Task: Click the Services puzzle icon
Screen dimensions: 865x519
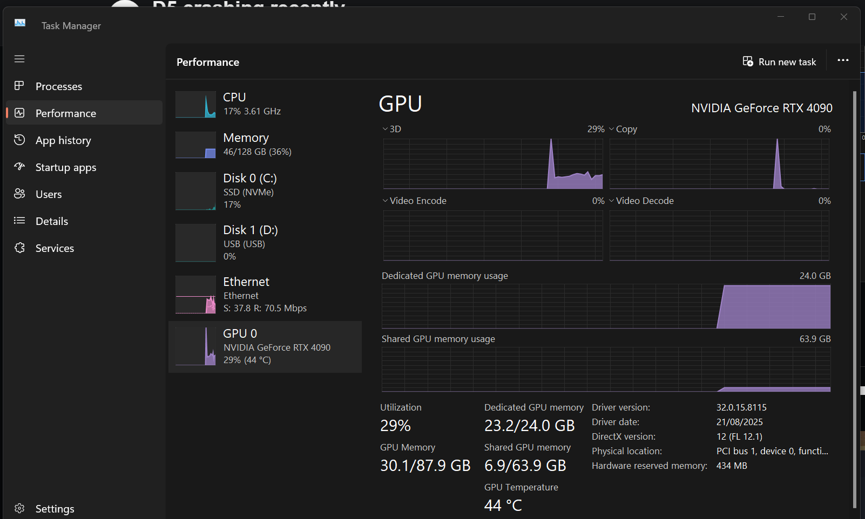Action: [x=19, y=248]
